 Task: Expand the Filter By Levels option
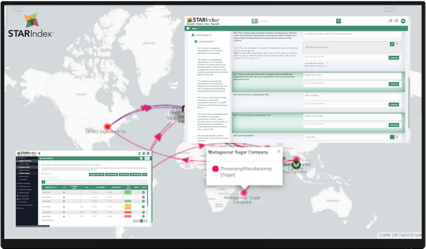click(47, 174)
